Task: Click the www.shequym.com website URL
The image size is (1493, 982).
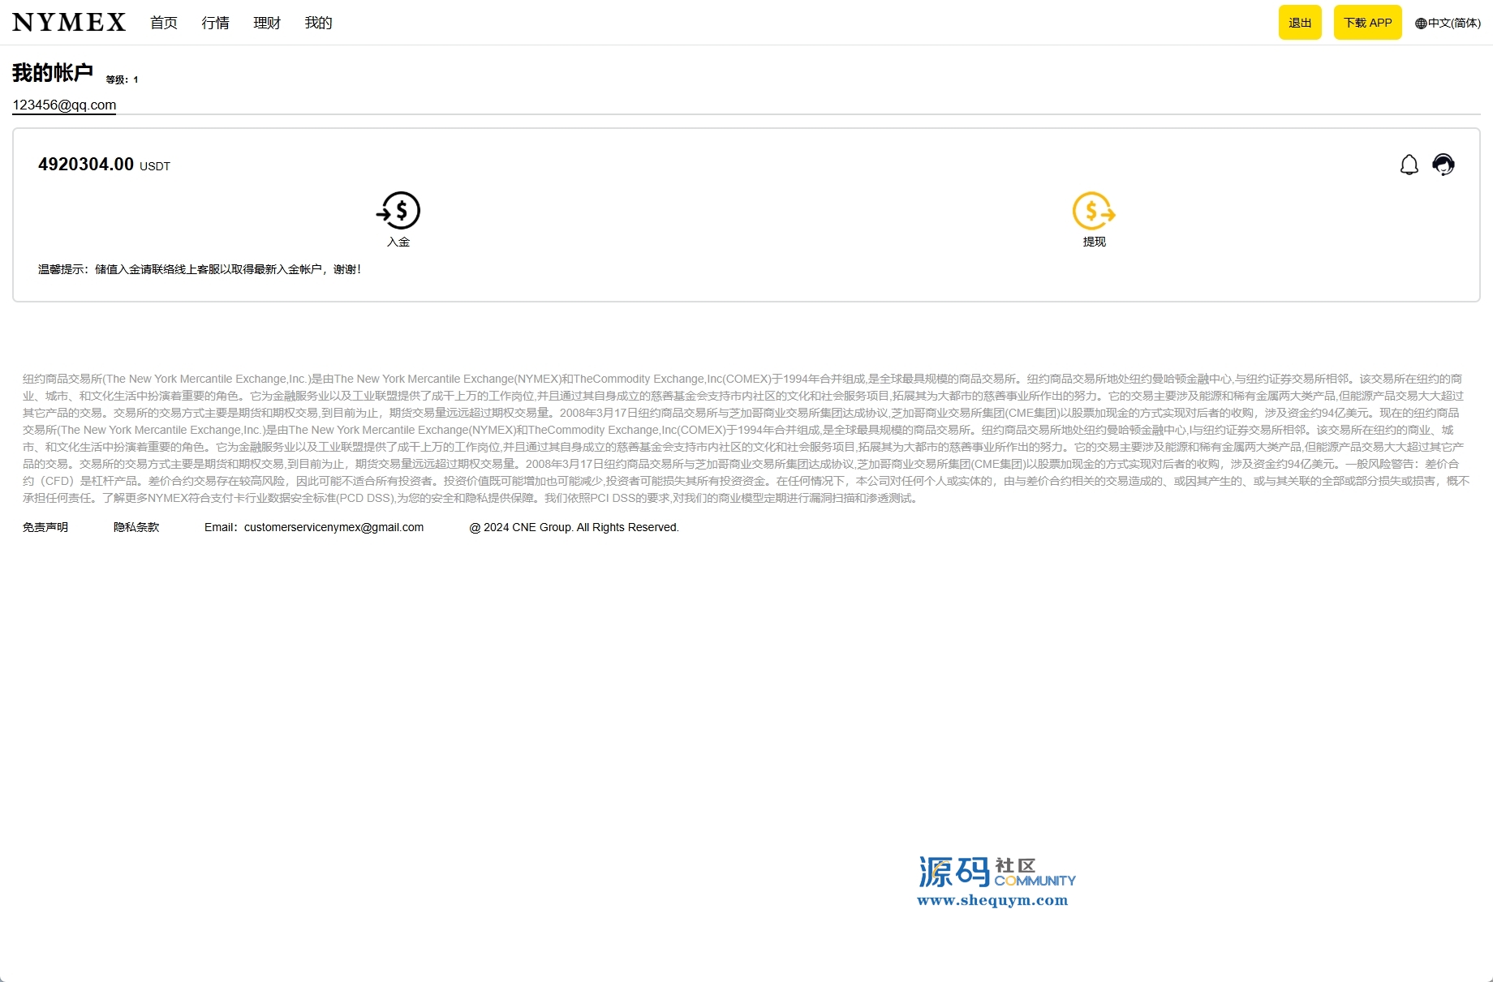Action: tap(992, 900)
